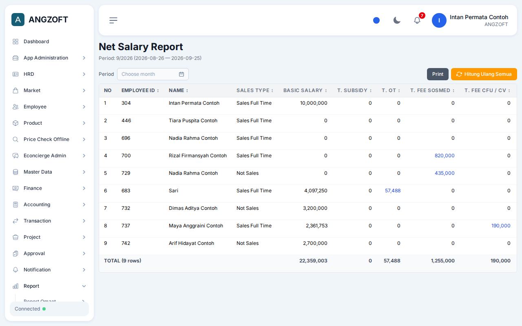Sort by Sales Type column header
This screenshot has height=326, width=522.
coord(255,90)
